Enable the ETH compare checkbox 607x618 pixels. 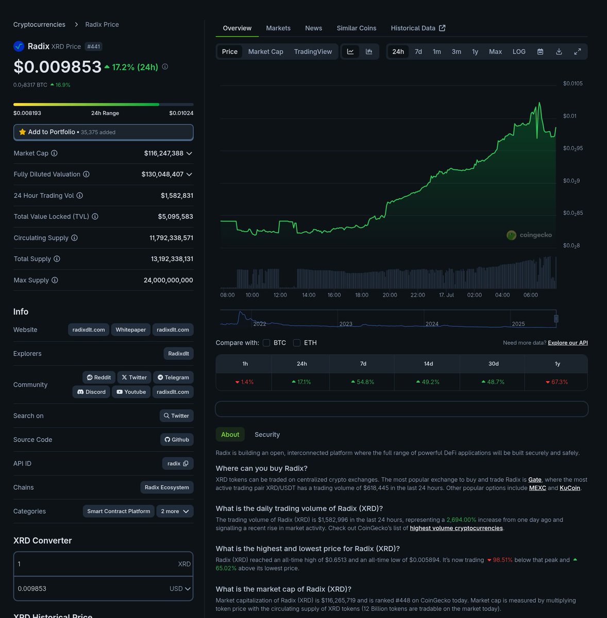click(x=297, y=342)
